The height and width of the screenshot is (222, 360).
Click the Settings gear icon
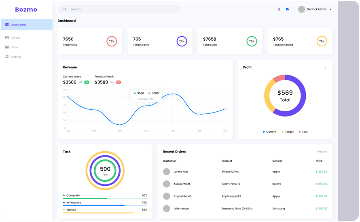tap(7, 57)
